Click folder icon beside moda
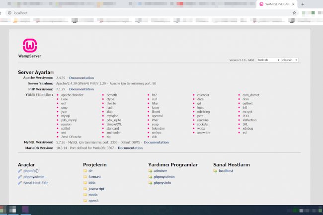 click(85, 195)
